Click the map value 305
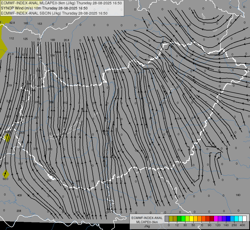This screenshot has width=250, height=230. coord(20,180)
